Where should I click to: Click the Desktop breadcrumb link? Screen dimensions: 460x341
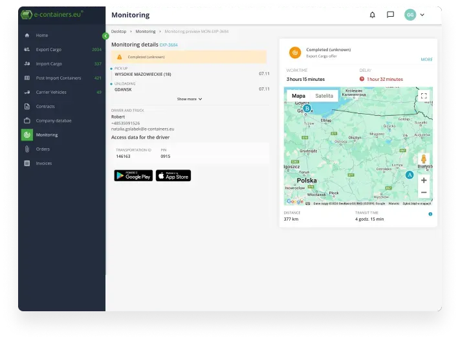(118, 31)
